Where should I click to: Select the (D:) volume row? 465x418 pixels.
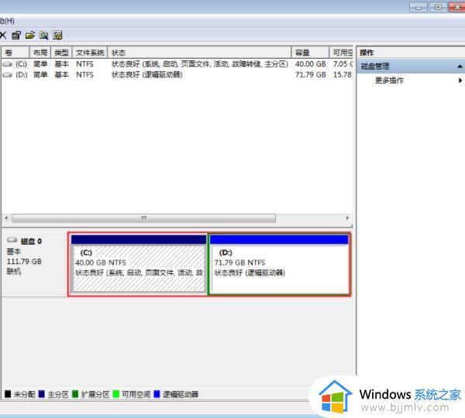coord(177,75)
